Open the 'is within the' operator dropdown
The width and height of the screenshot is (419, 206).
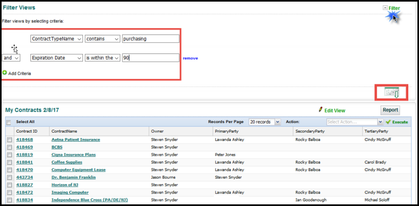103,58
